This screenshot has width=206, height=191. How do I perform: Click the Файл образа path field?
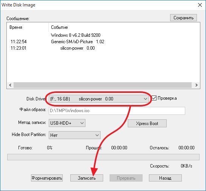[117, 111]
